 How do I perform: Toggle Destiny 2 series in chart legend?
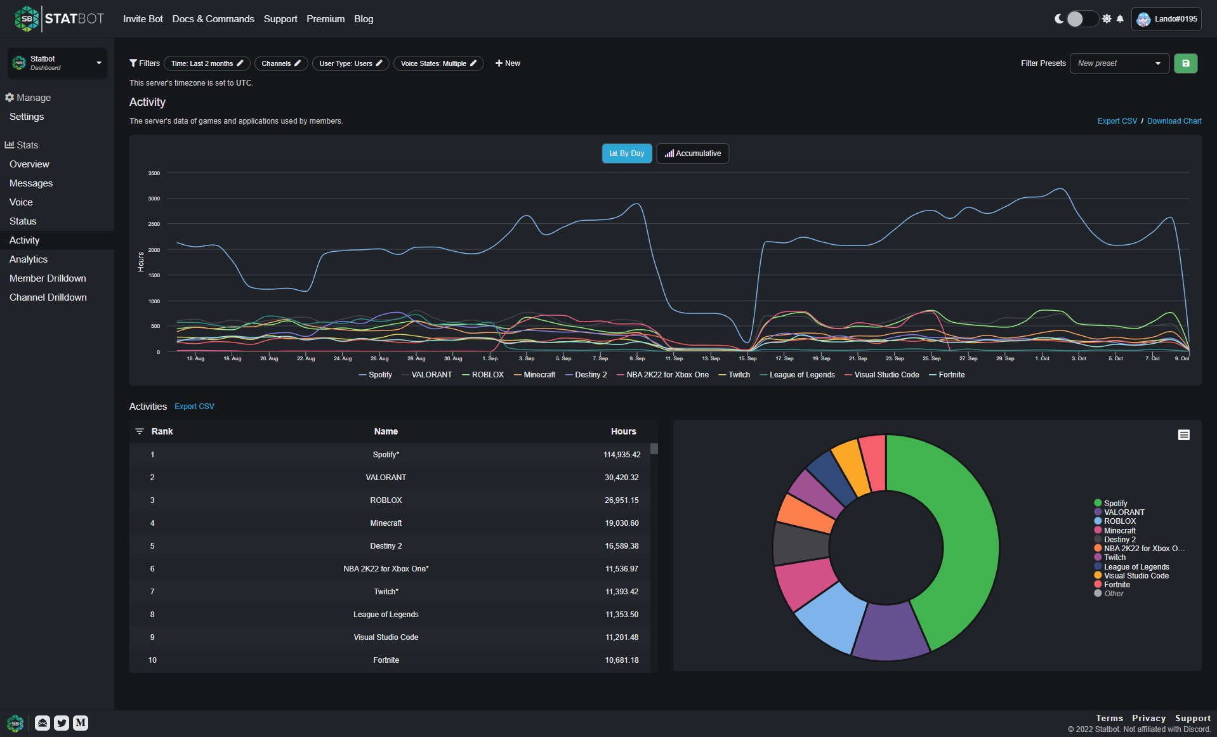click(x=586, y=375)
